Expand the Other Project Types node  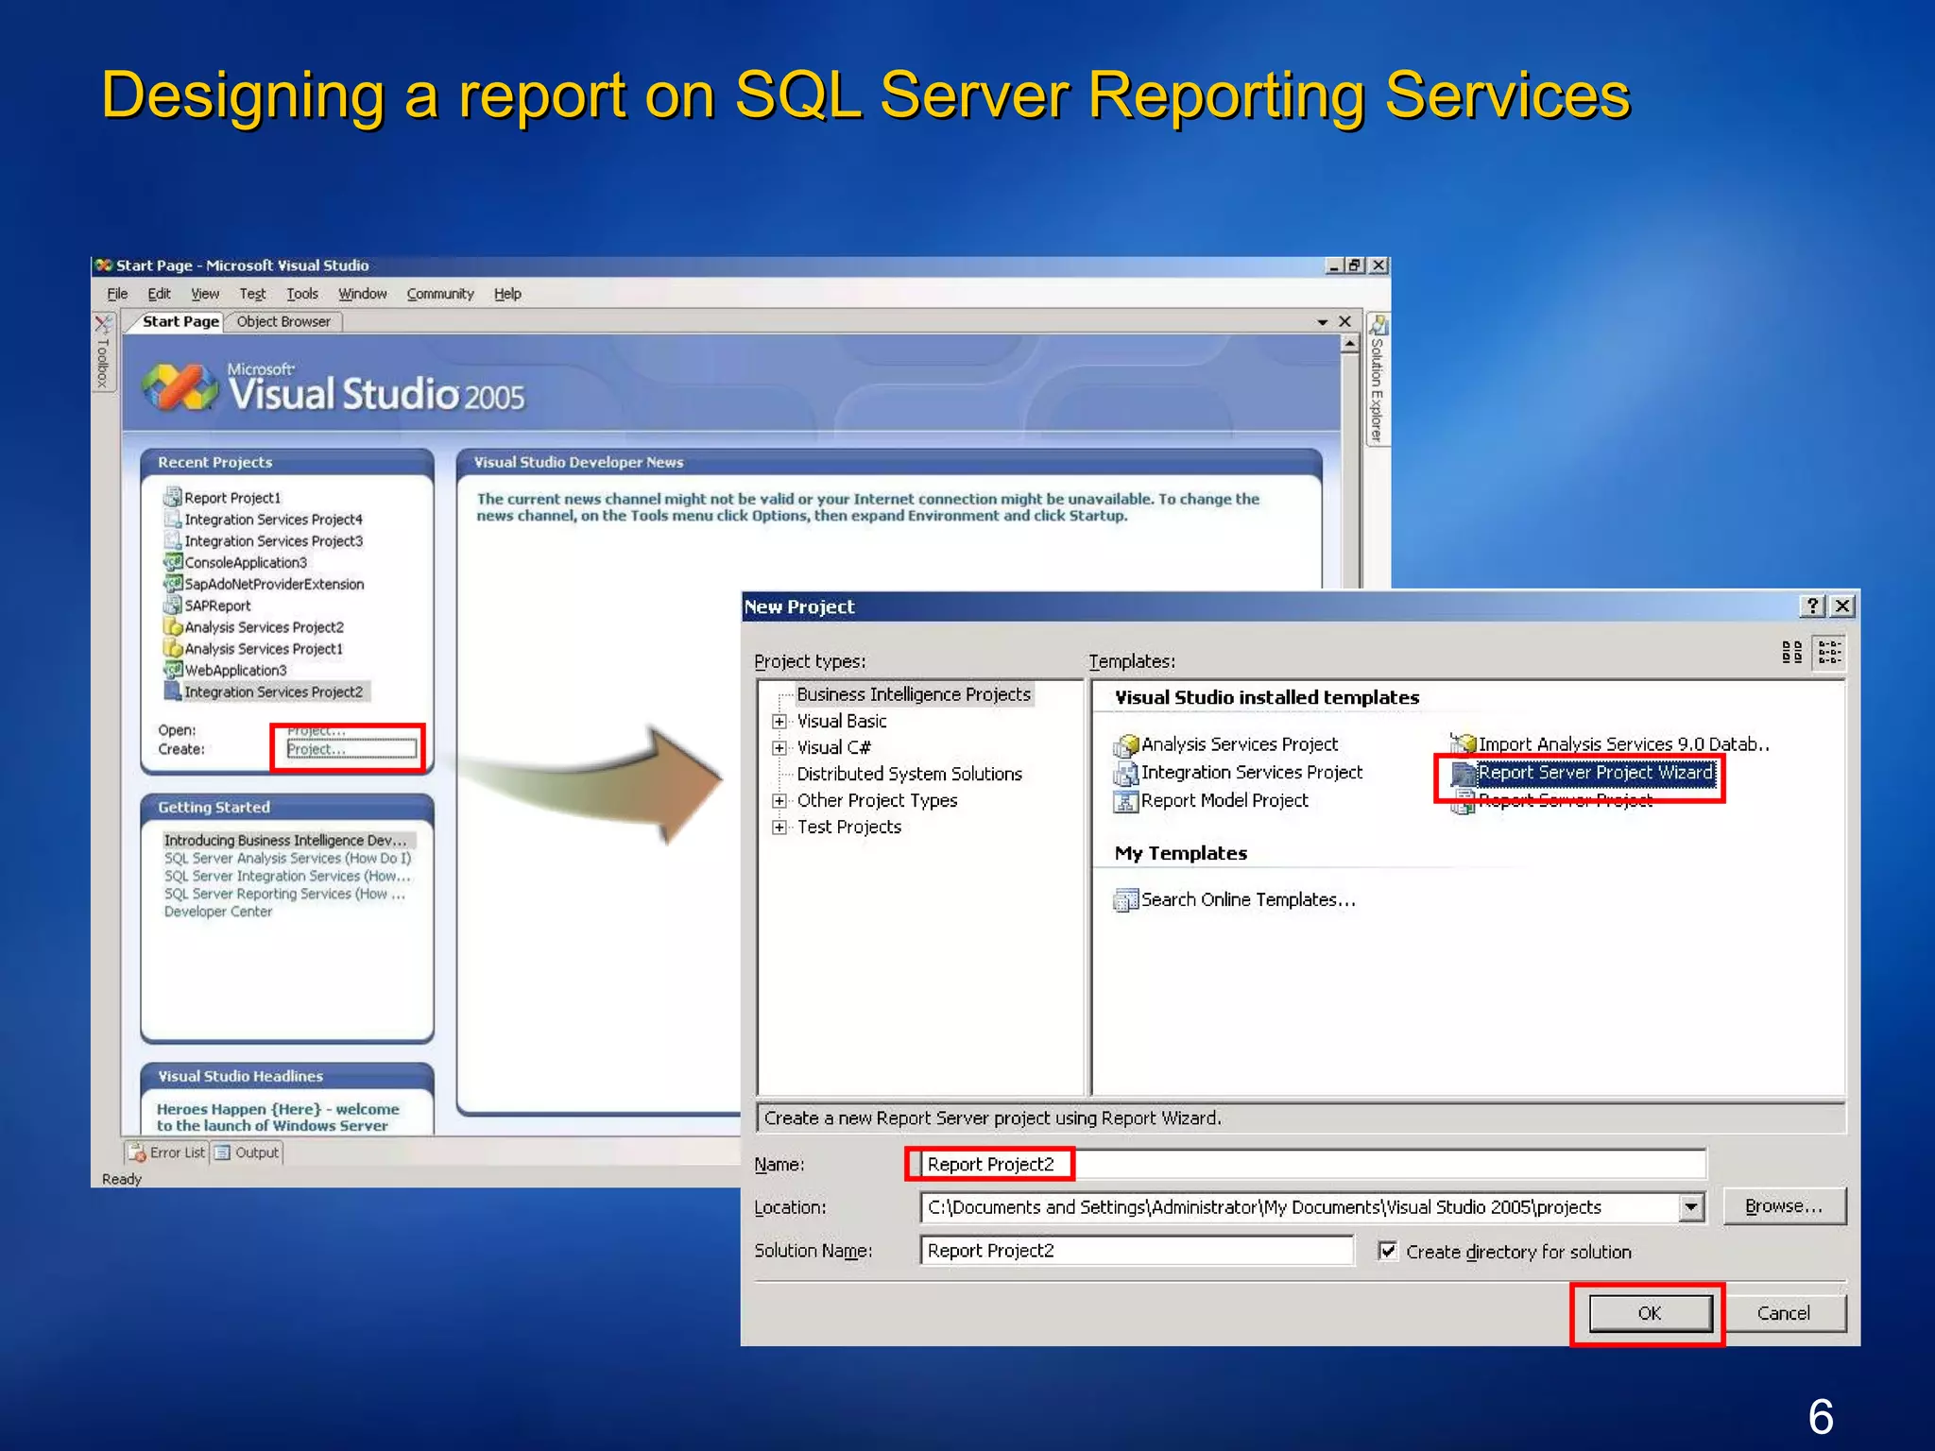(x=779, y=801)
